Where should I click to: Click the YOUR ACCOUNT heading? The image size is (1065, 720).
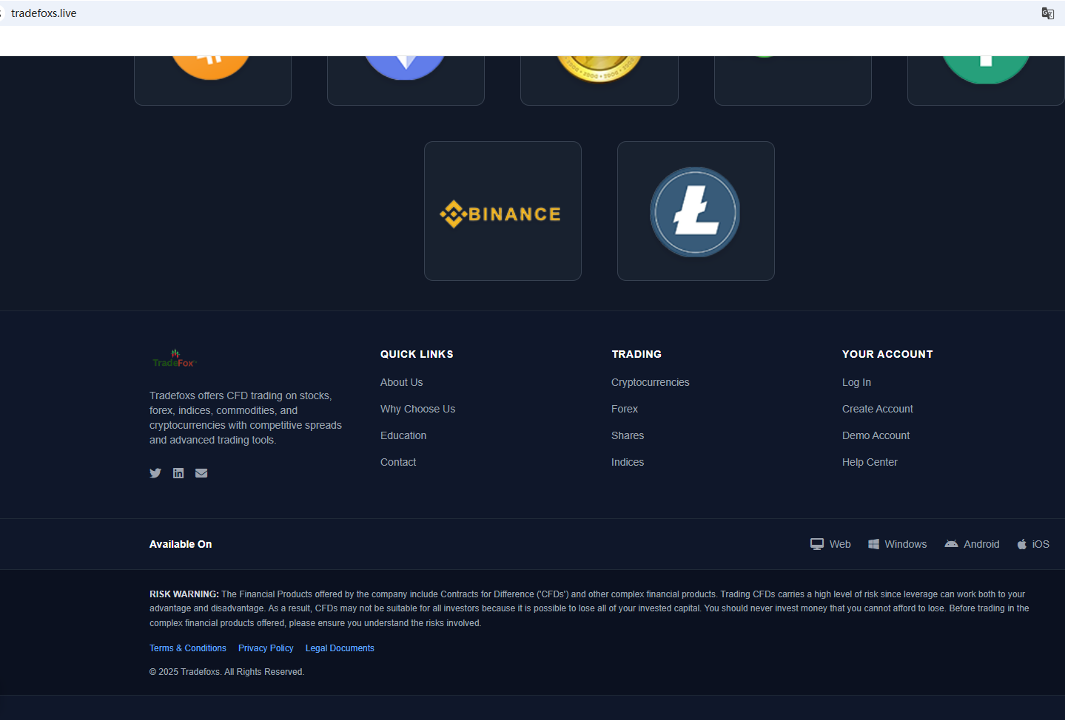coord(887,354)
